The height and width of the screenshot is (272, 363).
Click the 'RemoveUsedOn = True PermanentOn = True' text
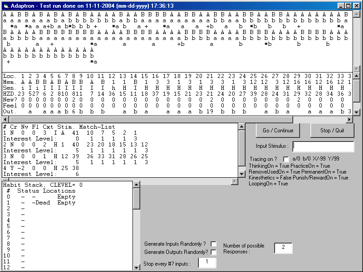pos(298,172)
